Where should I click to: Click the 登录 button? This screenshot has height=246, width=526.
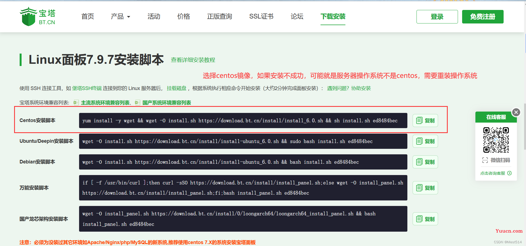tap(437, 17)
